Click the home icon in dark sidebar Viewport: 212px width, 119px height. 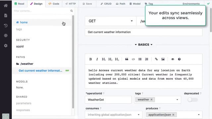[6, 6]
